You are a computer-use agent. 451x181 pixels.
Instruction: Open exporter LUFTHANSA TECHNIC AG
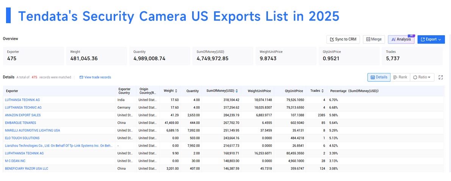point(23,108)
